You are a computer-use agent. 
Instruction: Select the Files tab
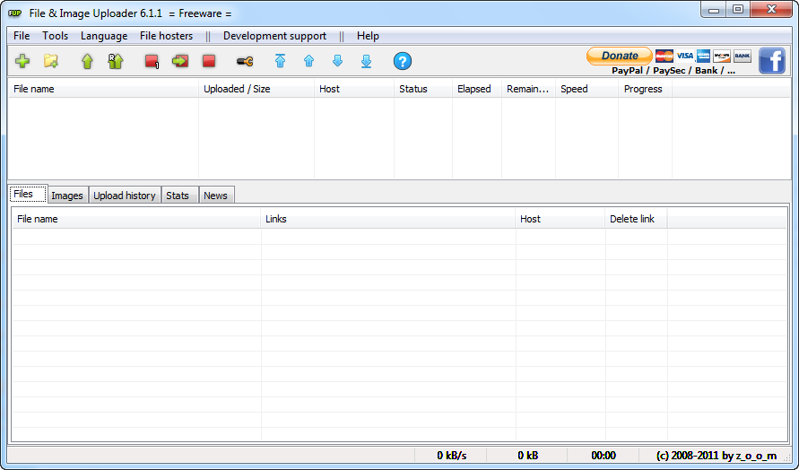29,194
